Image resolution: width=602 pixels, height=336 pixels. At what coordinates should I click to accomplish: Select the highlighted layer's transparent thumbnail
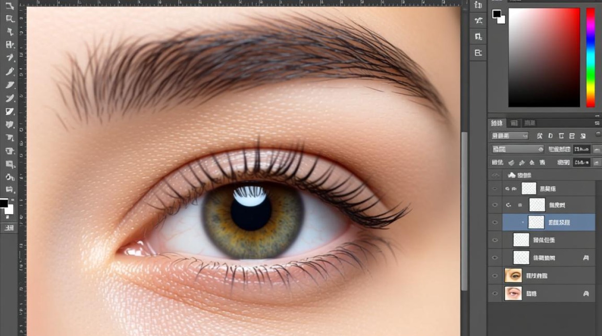point(536,222)
